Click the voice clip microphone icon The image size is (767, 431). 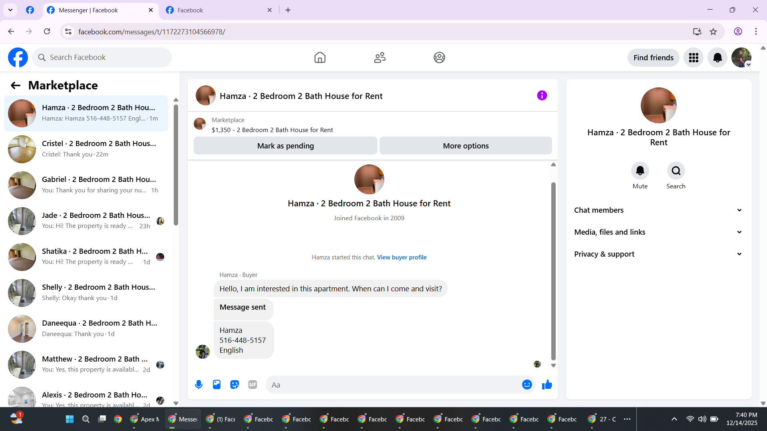199,385
